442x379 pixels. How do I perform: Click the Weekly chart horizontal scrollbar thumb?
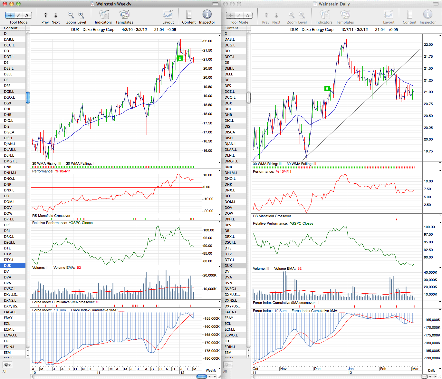201,376
